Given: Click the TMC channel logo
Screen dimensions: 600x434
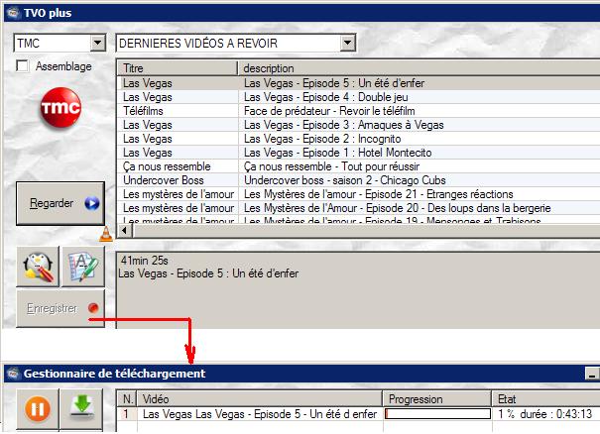Looking at the screenshot, I should click(x=60, y=115).
